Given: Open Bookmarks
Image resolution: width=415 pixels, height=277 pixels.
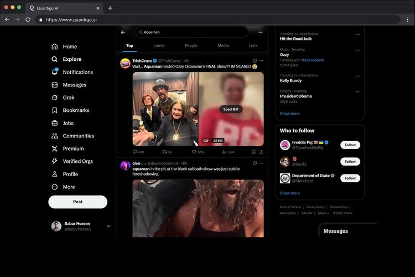Looking at the screenshot, I should click(70, 110).
